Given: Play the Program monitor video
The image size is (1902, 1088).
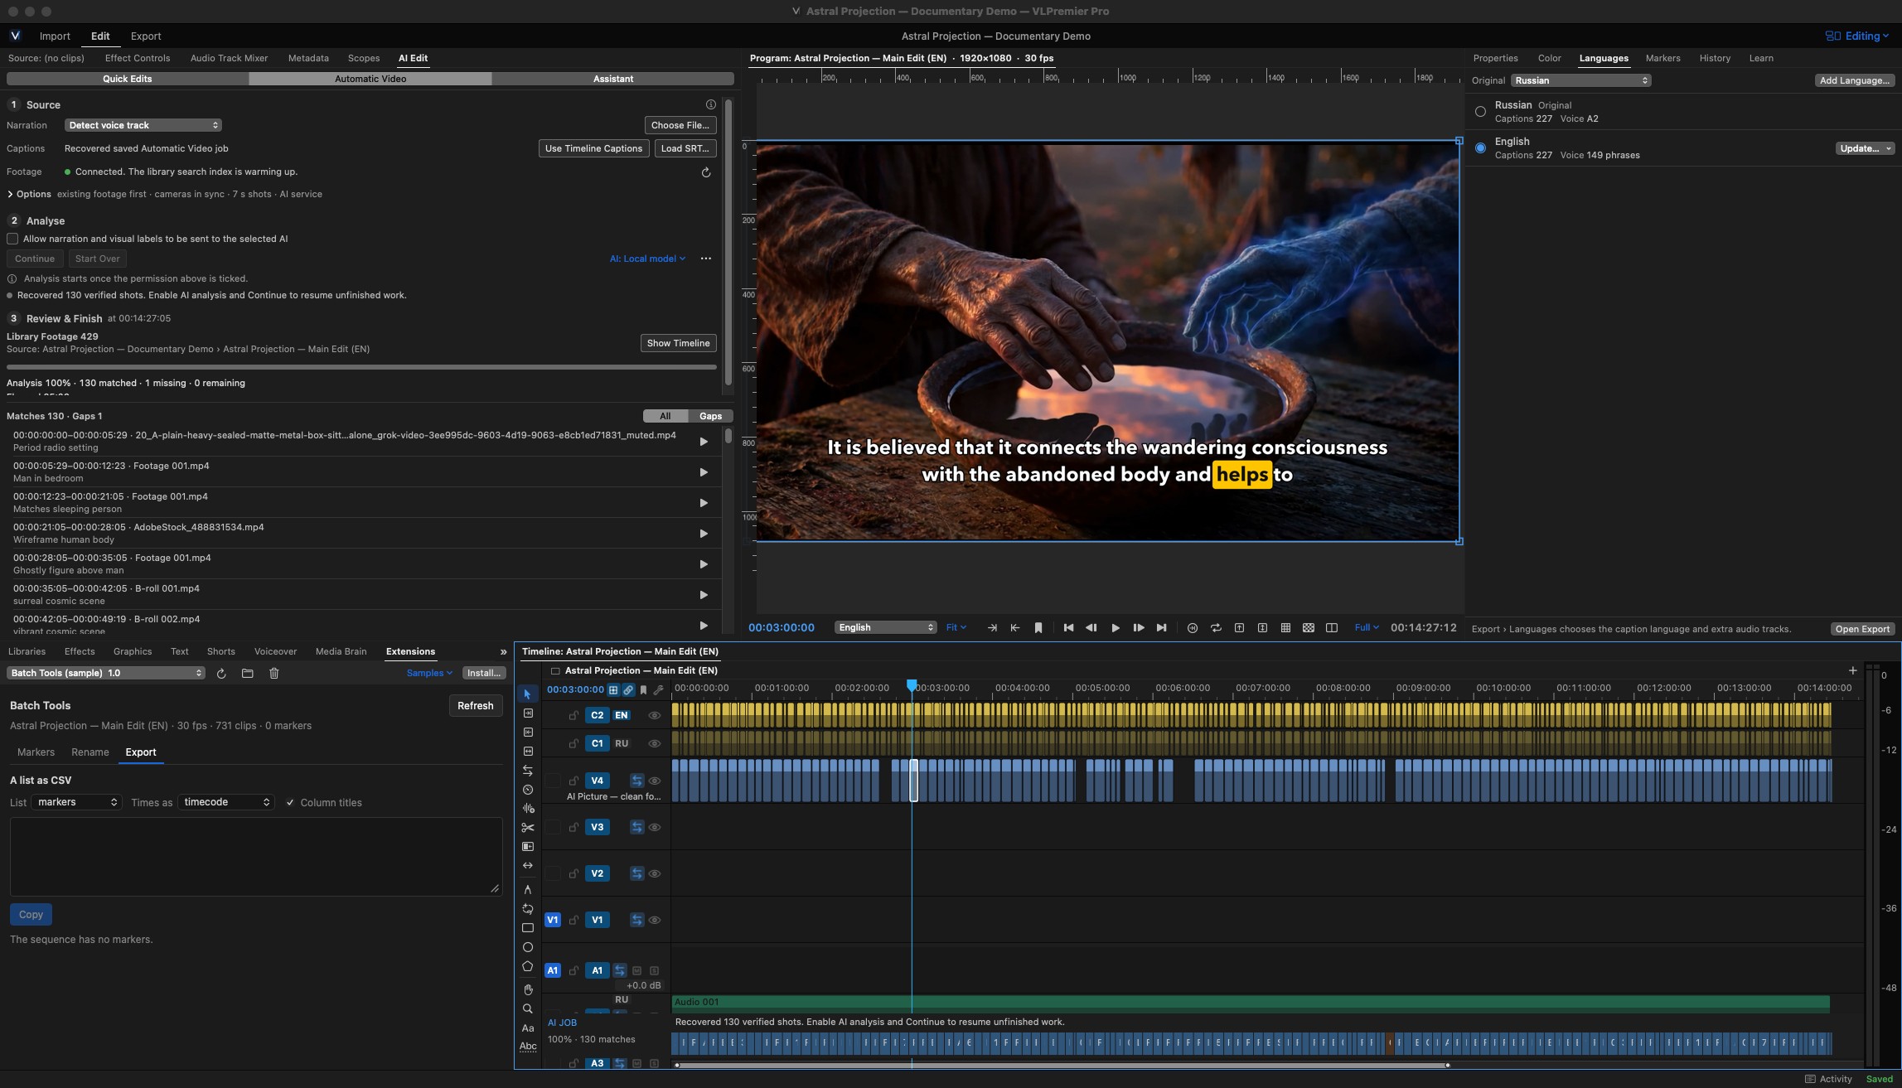Looking at the screenshot, I should pos(1116,628).
